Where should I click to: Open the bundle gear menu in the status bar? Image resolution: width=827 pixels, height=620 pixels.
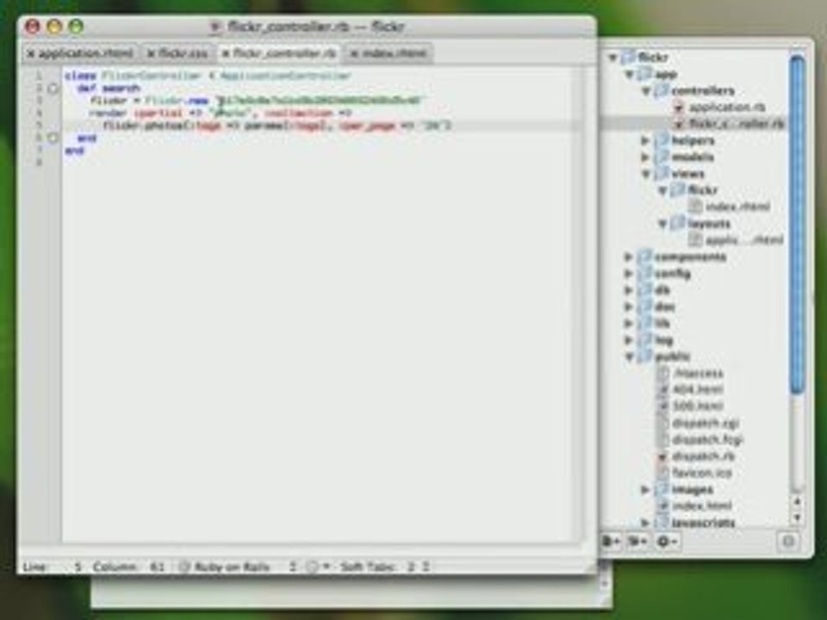(x=319, y=567)
